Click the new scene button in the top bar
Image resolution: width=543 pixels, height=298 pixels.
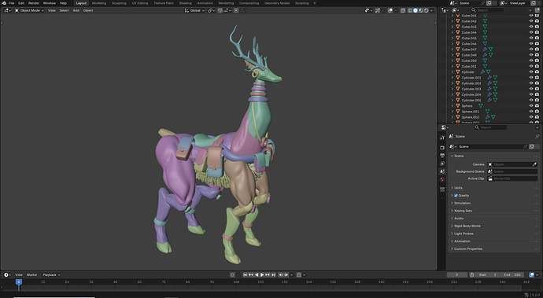coord(489,3)
